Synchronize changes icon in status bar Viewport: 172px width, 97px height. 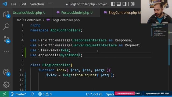pos(32,94)
